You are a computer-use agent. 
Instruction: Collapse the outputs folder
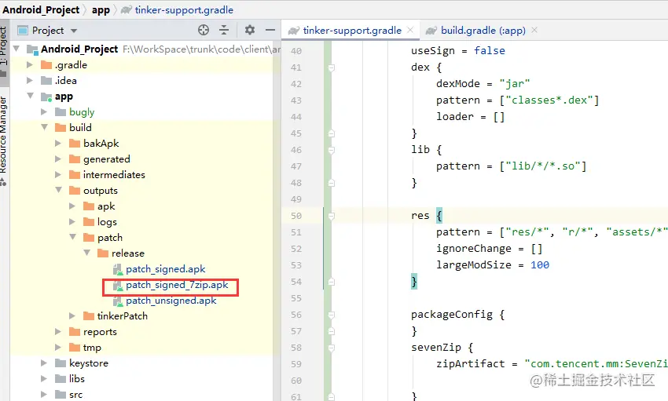[59, 190]
